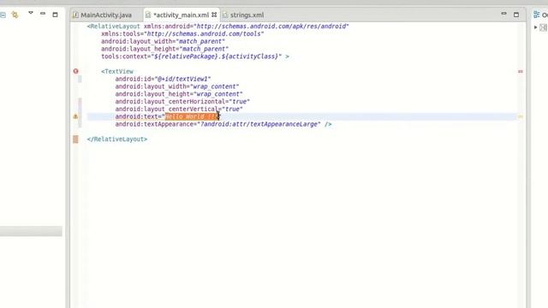Image resolution: width=548 pixels, height=308 pixels.
Task: Click the red error marker beside TextView
Action: 76,71
